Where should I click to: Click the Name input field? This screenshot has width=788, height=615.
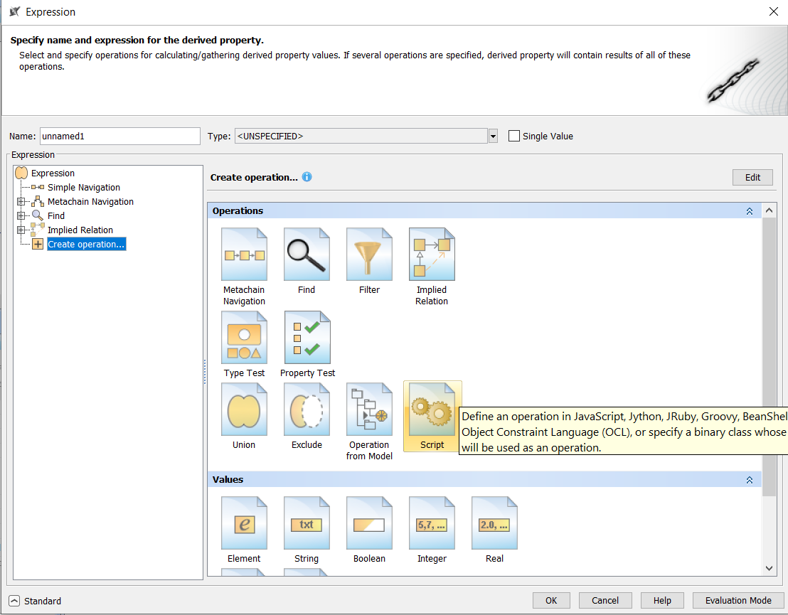tap(119, 136)
